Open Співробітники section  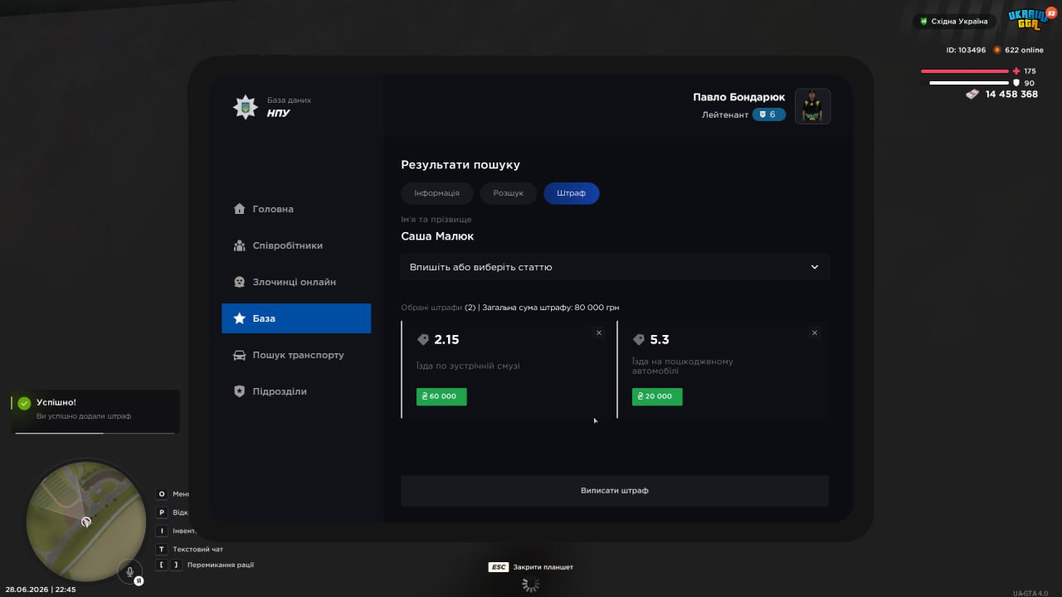pyautogui.click(x=296, y=245)
